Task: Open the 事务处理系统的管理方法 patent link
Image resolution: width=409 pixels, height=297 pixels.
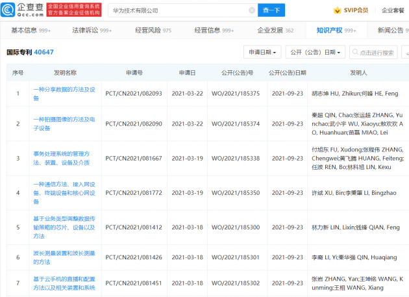Action: tap(64, 158)
